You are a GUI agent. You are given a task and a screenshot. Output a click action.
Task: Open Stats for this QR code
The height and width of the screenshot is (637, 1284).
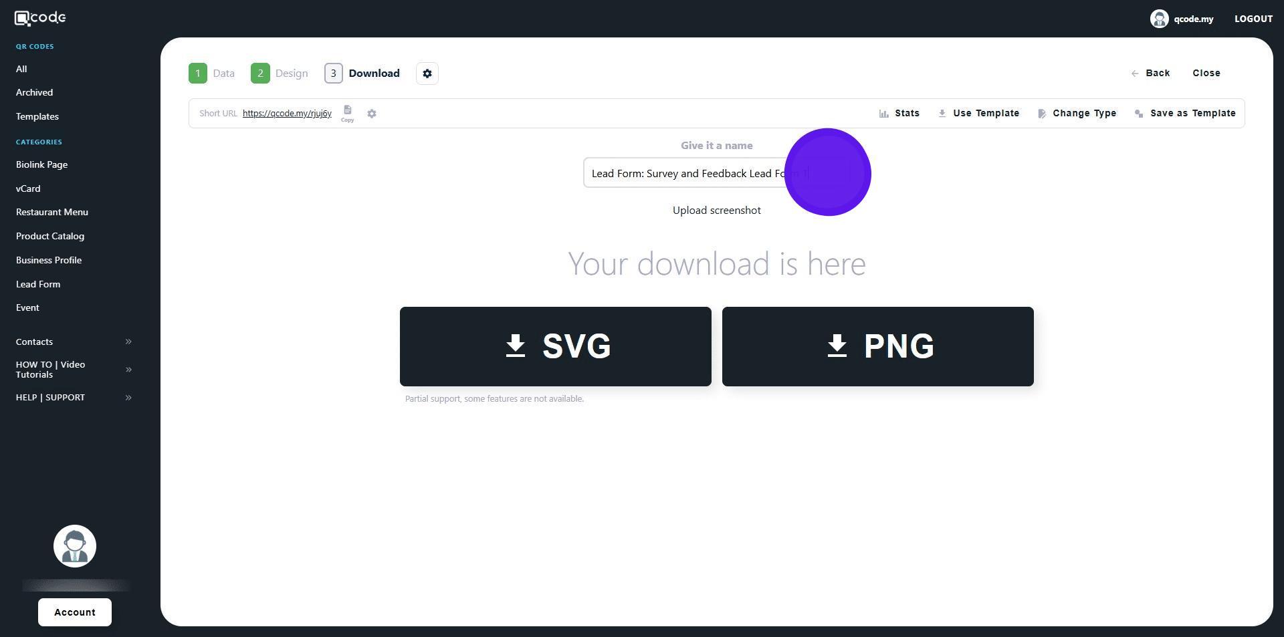pos(899,114)
